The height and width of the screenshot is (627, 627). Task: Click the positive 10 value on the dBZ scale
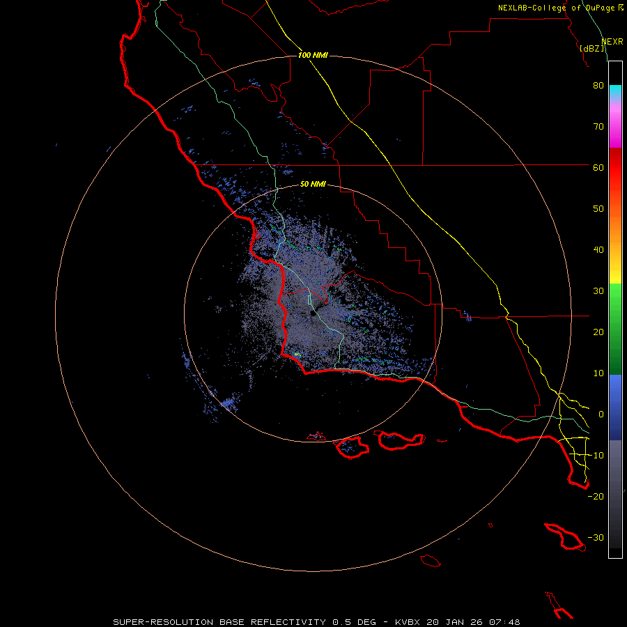click(598, 373)
